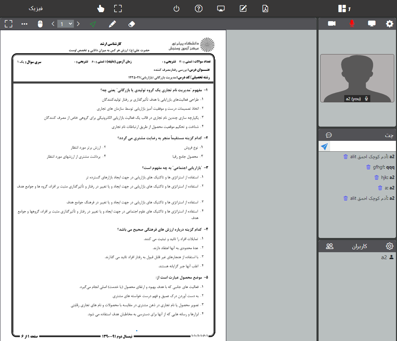This screenshot has width=397, height=341.
Task: Go to the next page arrow
Action: 78,24
